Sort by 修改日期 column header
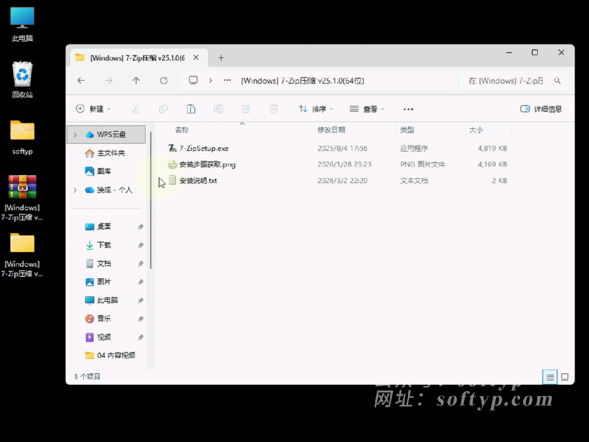The width and height of the screenshot is (589, 442). 332,130
